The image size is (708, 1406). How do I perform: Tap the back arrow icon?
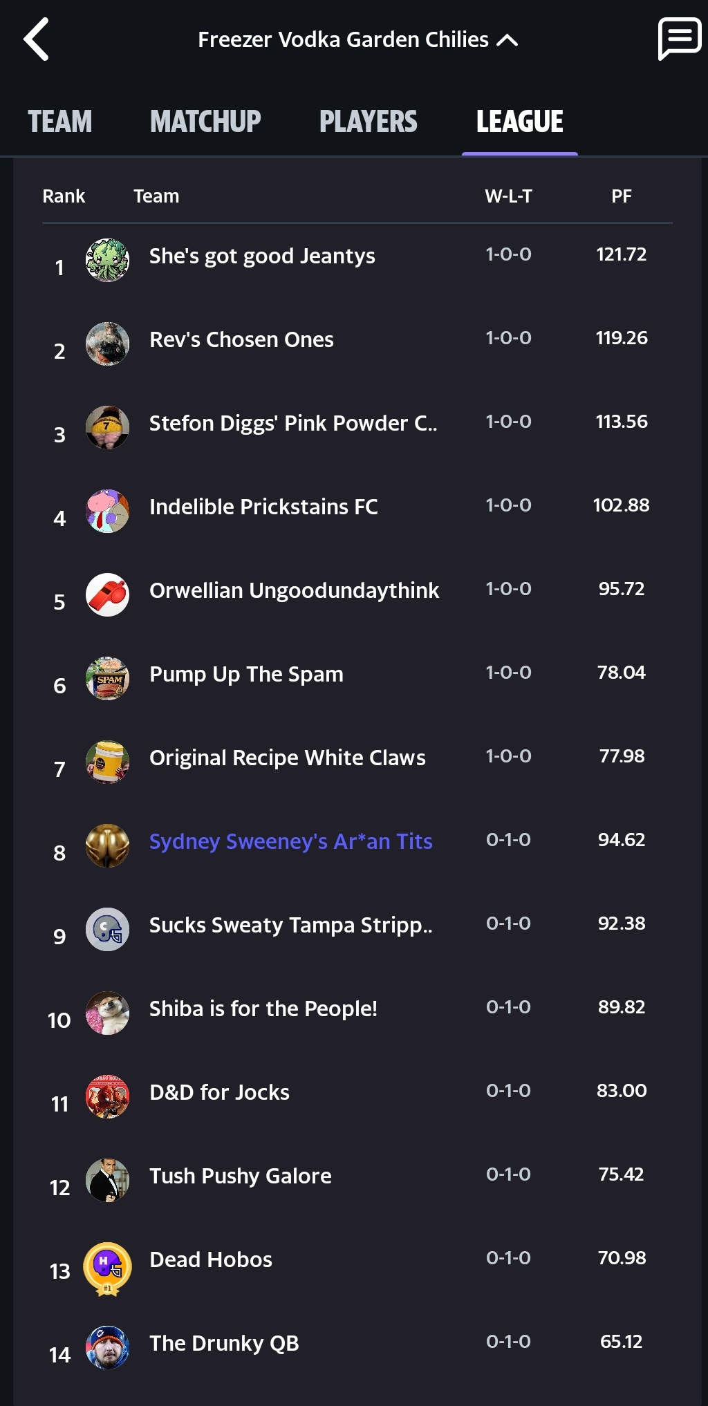(x=37, y=39)
